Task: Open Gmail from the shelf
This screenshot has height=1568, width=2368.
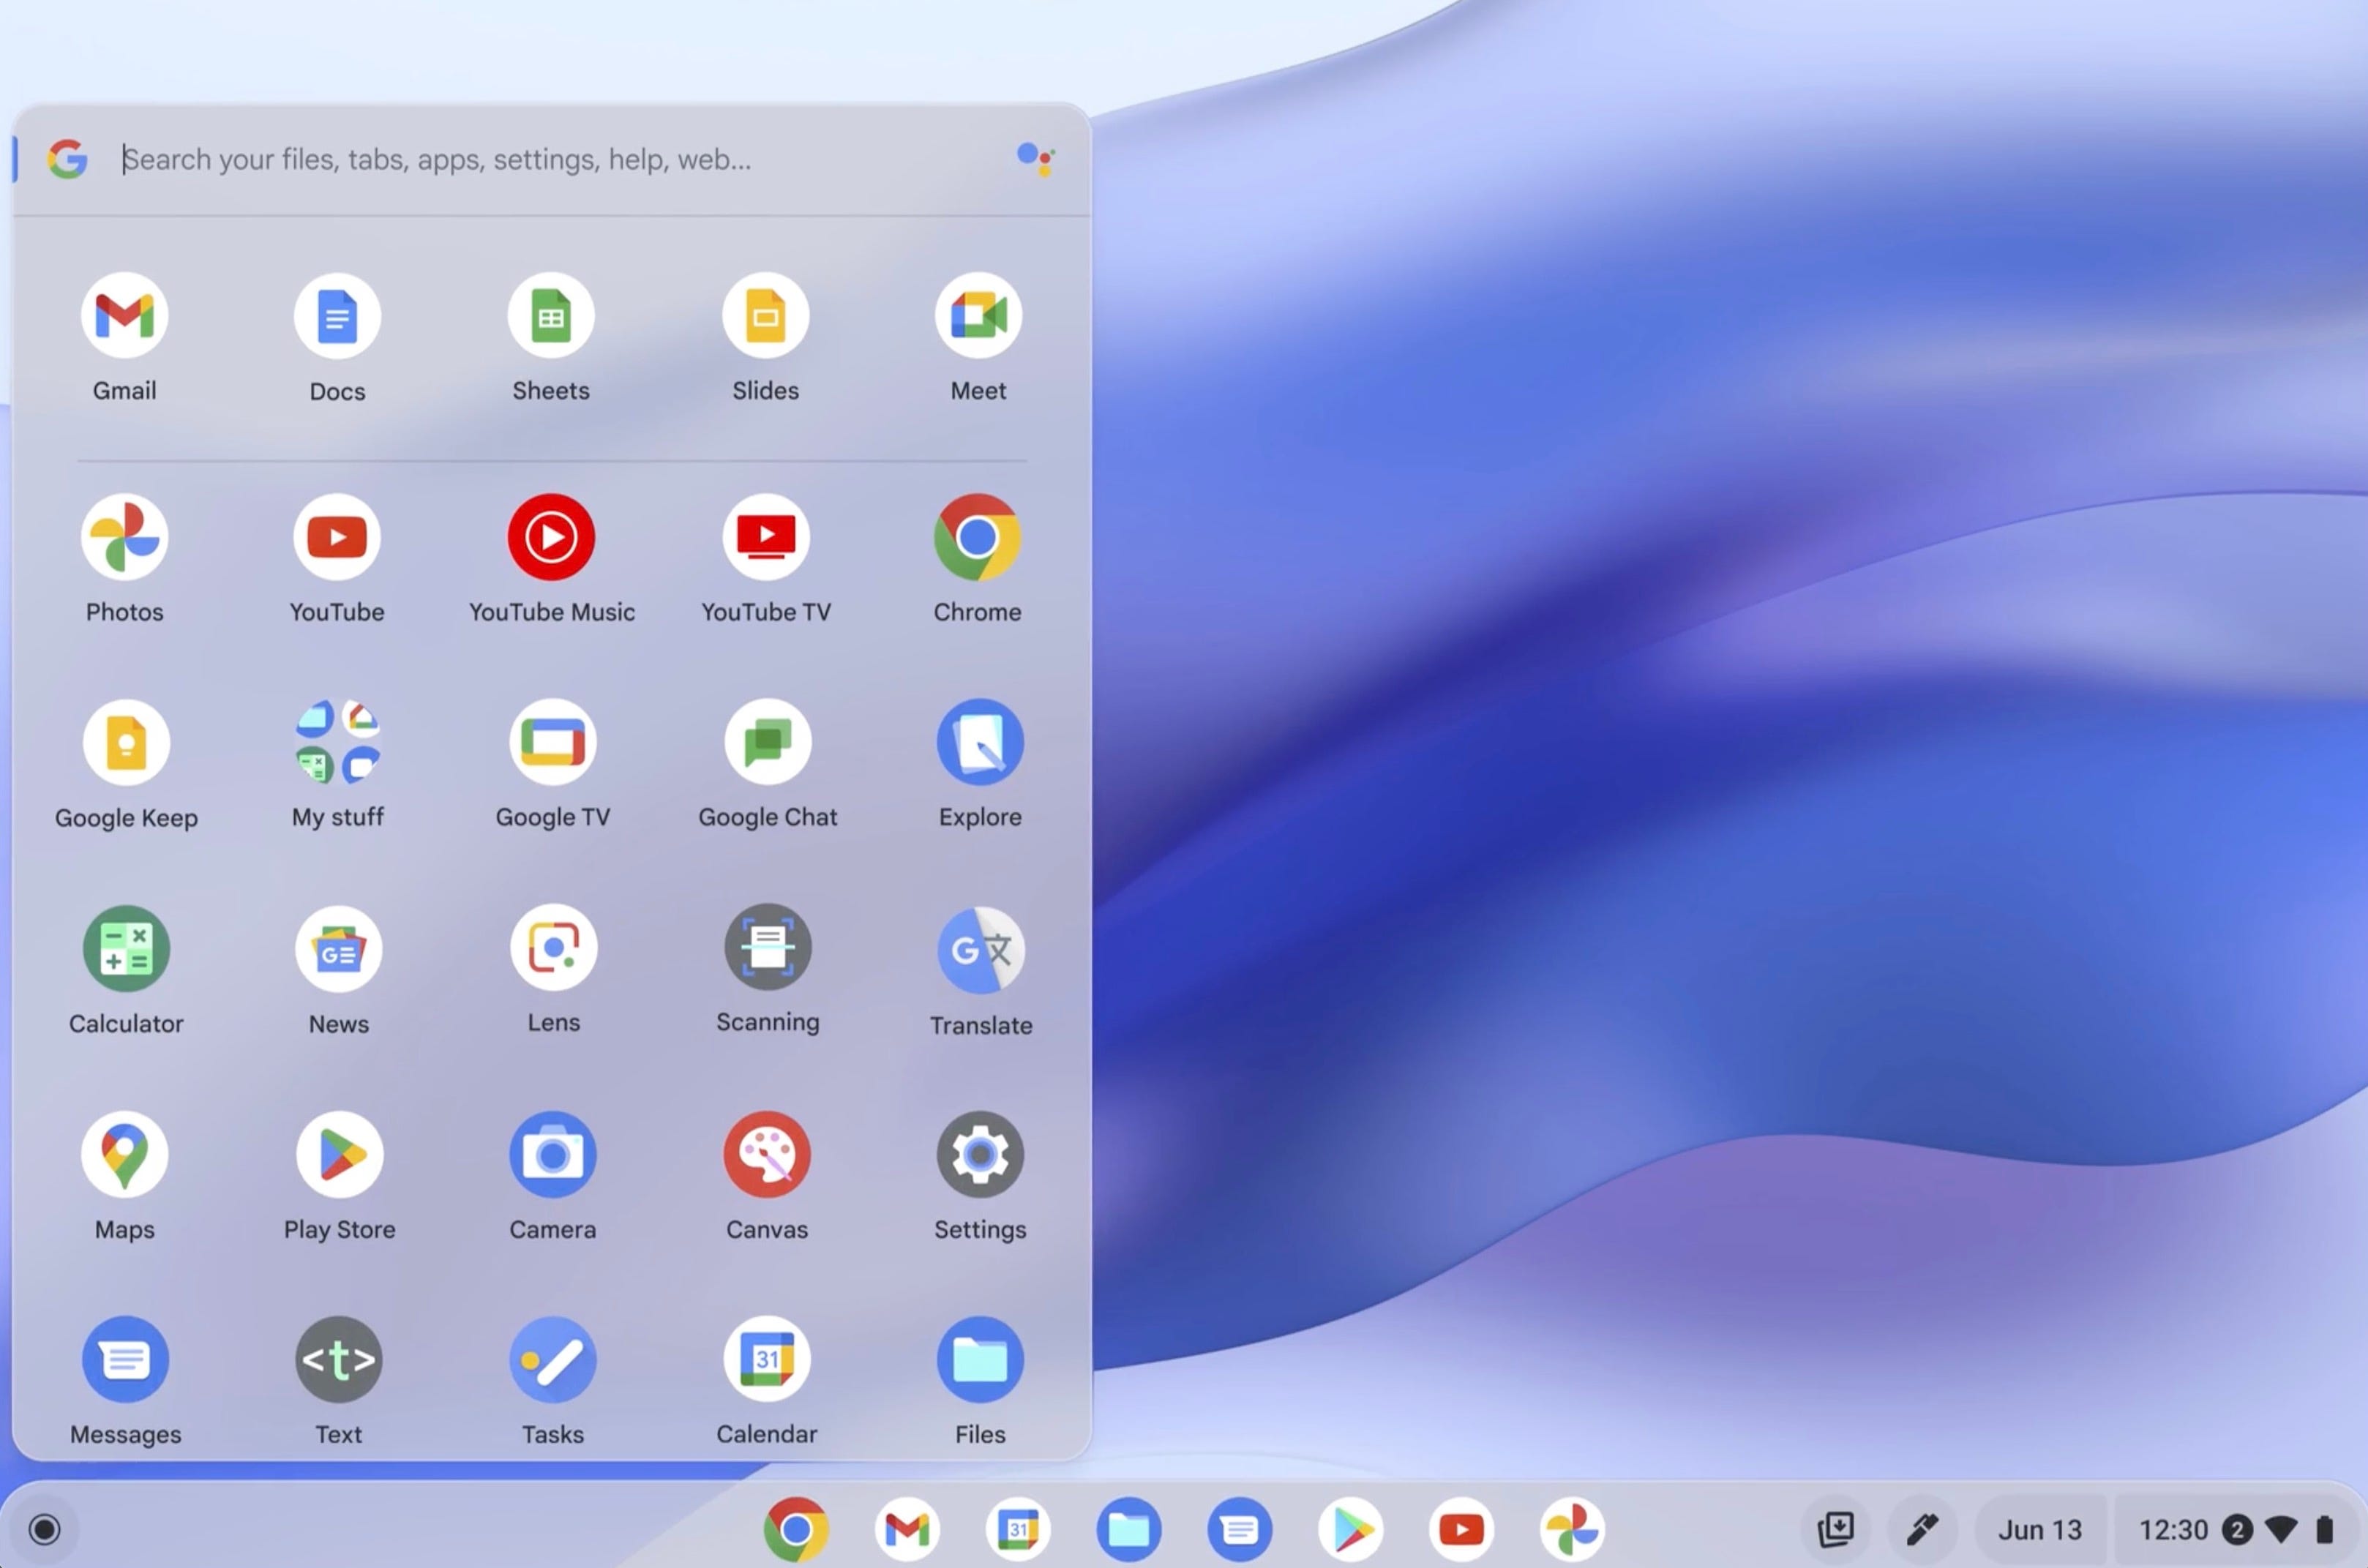Action: (x=907, y=1530)
